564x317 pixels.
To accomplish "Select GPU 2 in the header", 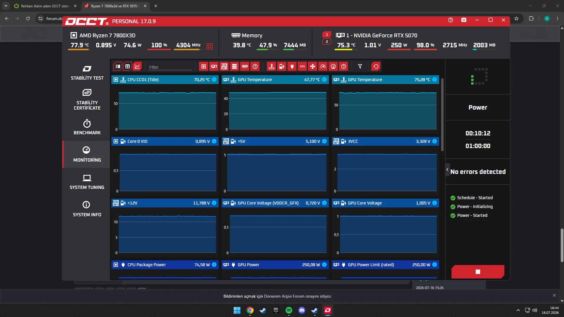I will pos(327,42).
